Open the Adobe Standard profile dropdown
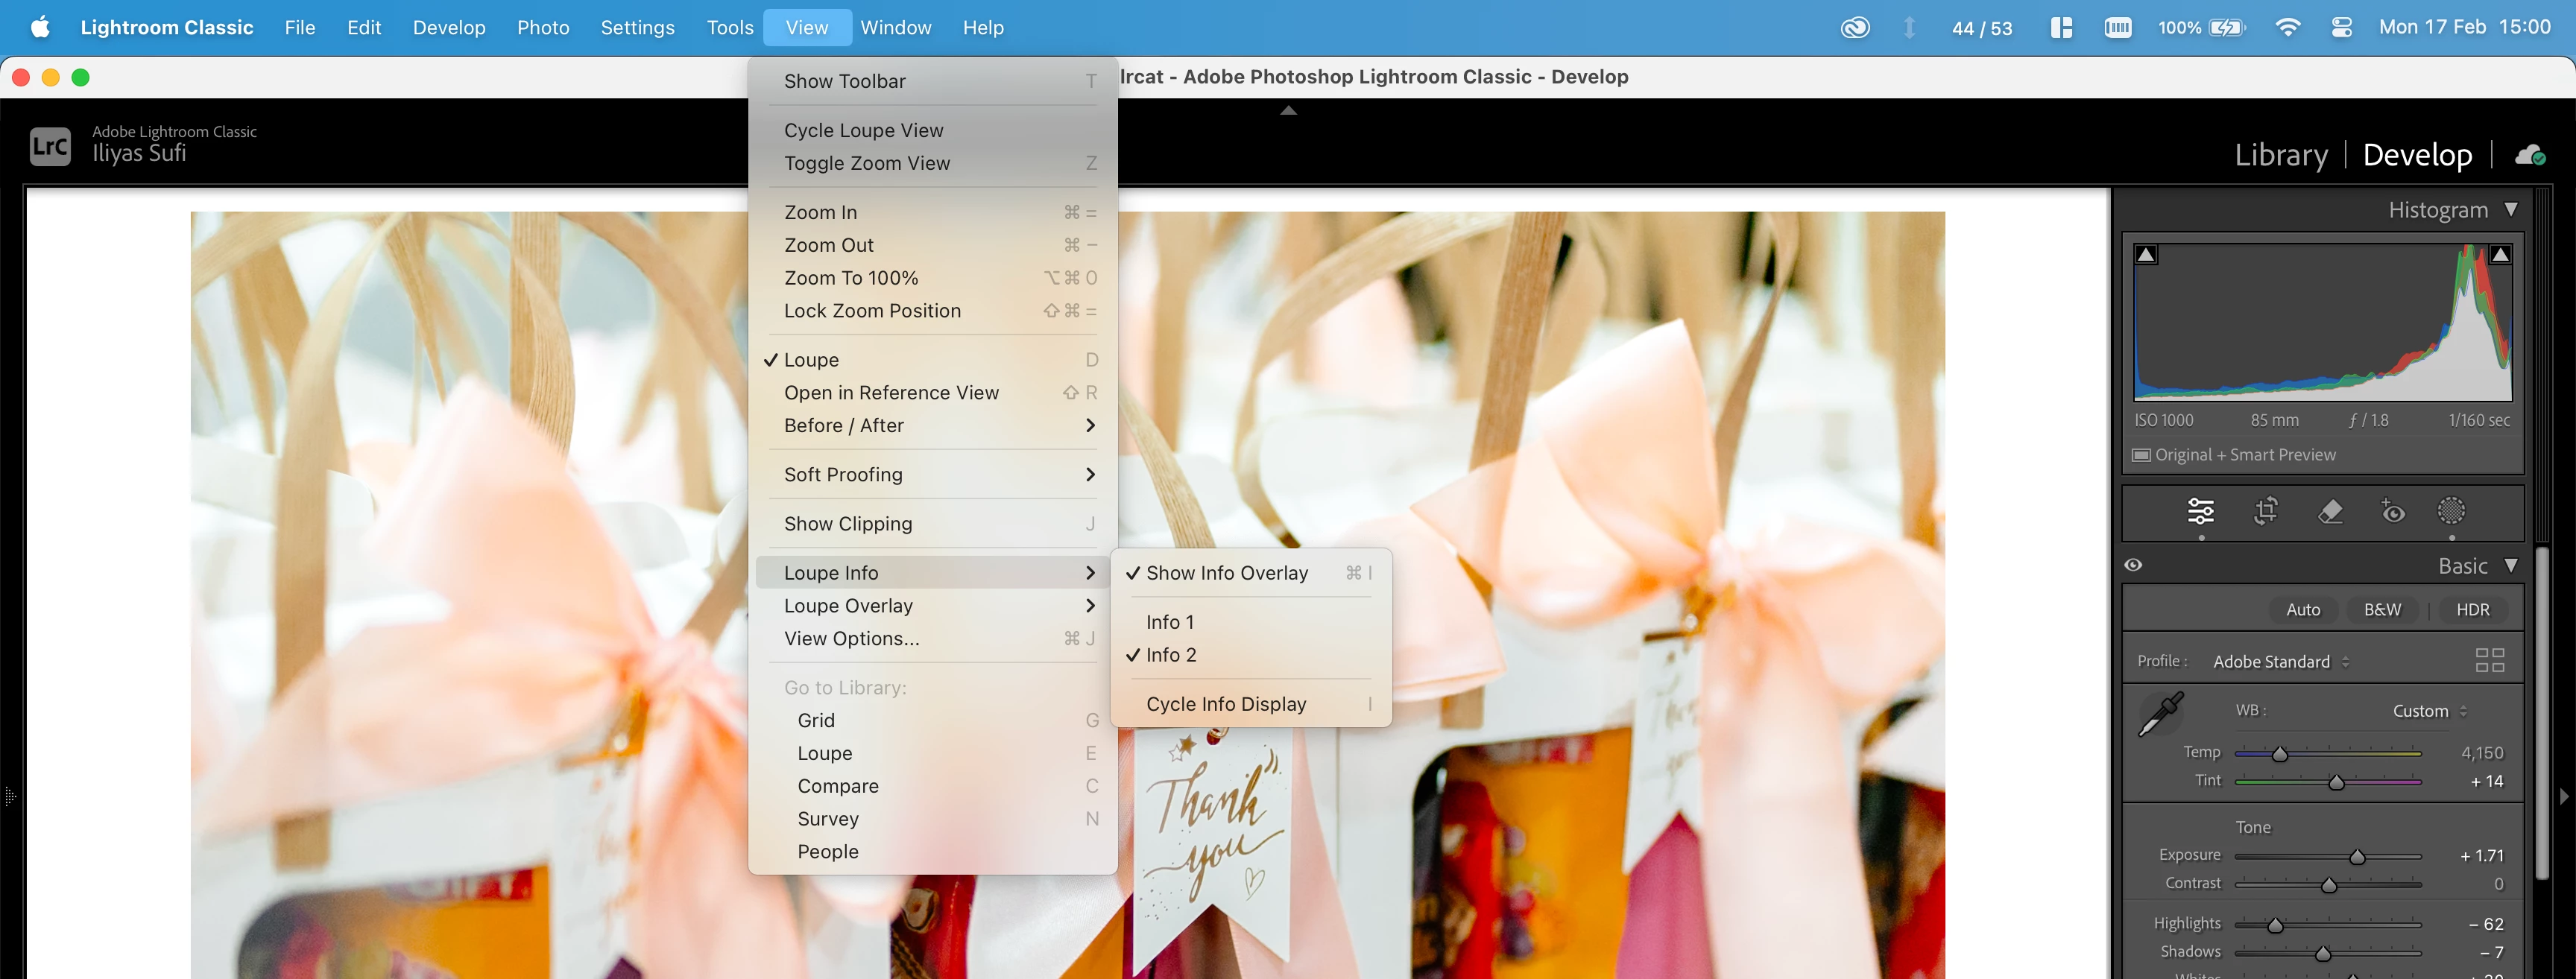The image size is (2576, 979). pyautogui.click(x=2281, y=661)
